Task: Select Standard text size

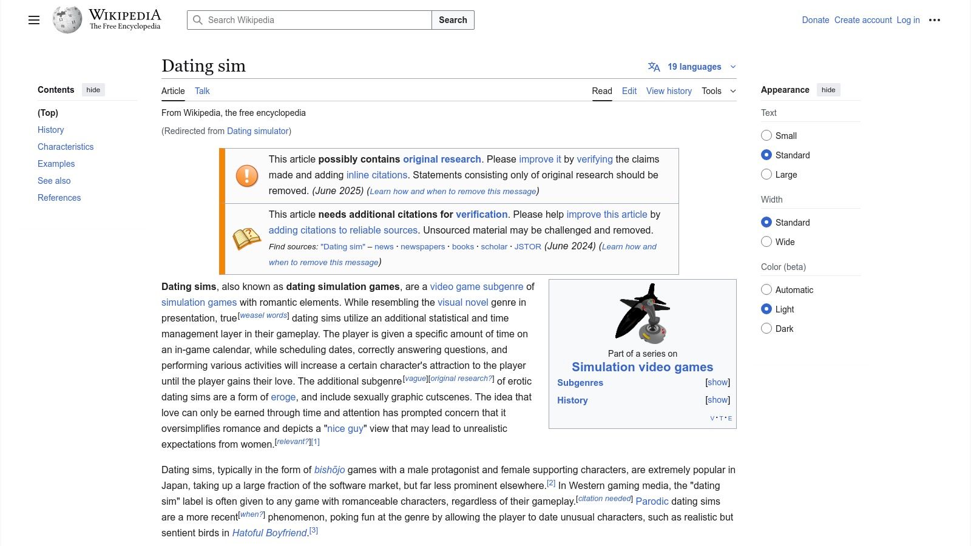Action: point(766,155)
